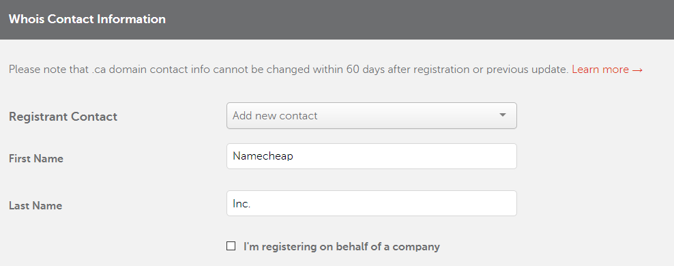Select the Add new contact combo box

[371, 115]
